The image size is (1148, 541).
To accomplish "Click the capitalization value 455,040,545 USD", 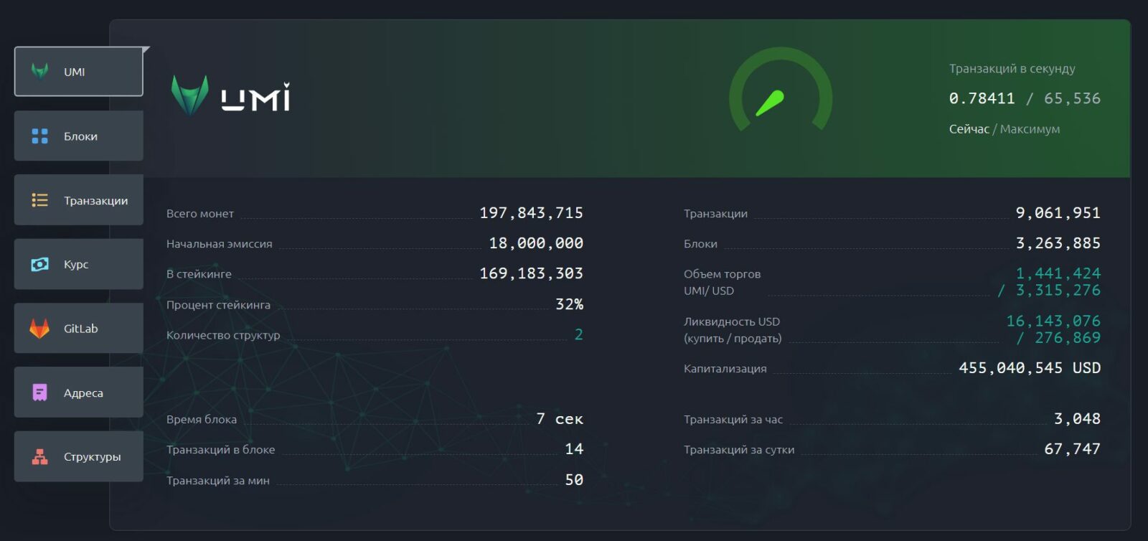I will click(x=1029, y=368).
